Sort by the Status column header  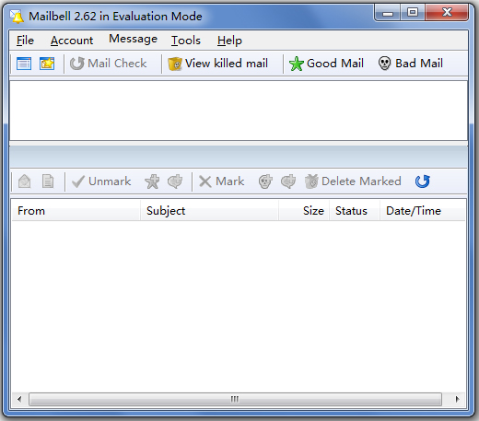click(x=355, y=211)
